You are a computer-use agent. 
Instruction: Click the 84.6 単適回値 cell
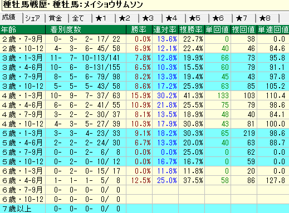[x=273, y=48]
